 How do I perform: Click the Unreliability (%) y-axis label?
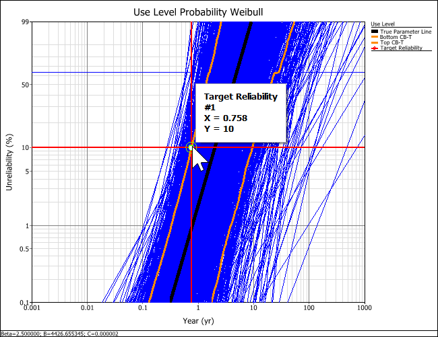tap(9, 162)
